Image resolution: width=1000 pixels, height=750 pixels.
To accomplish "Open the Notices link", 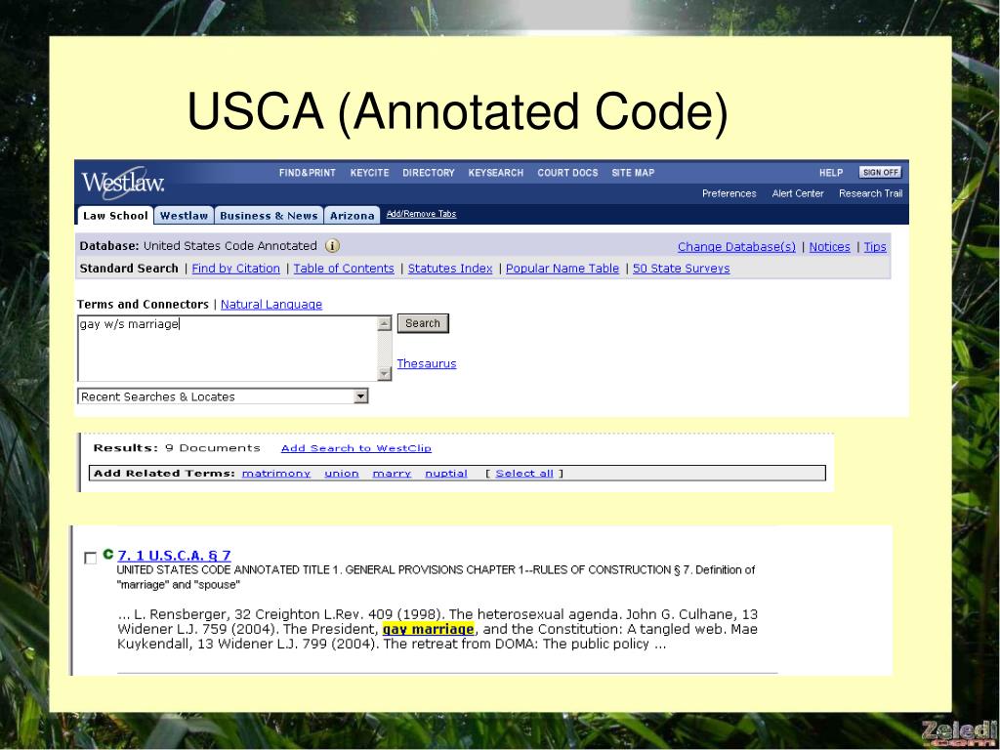I will (x=830, y=247).
